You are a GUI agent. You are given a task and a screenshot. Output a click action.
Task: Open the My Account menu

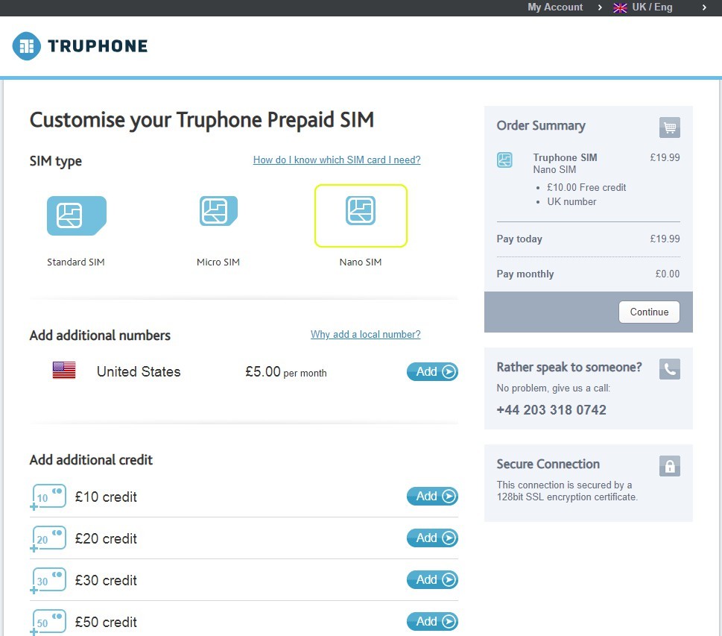tap(555, 7)
